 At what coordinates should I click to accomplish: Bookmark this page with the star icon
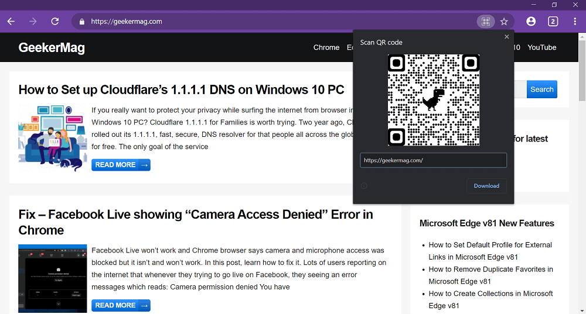pyautogui.click(x=504, y=21)
